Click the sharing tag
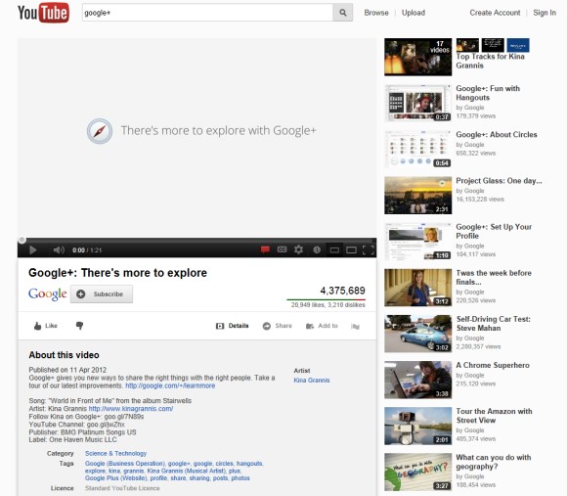The image size is (567, 496). [199, 478]
